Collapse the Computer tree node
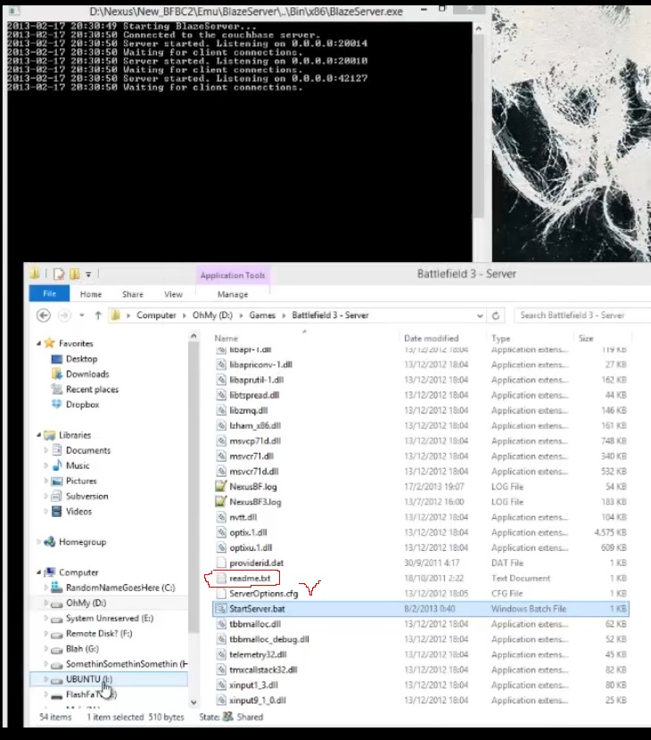 point(38,572)
